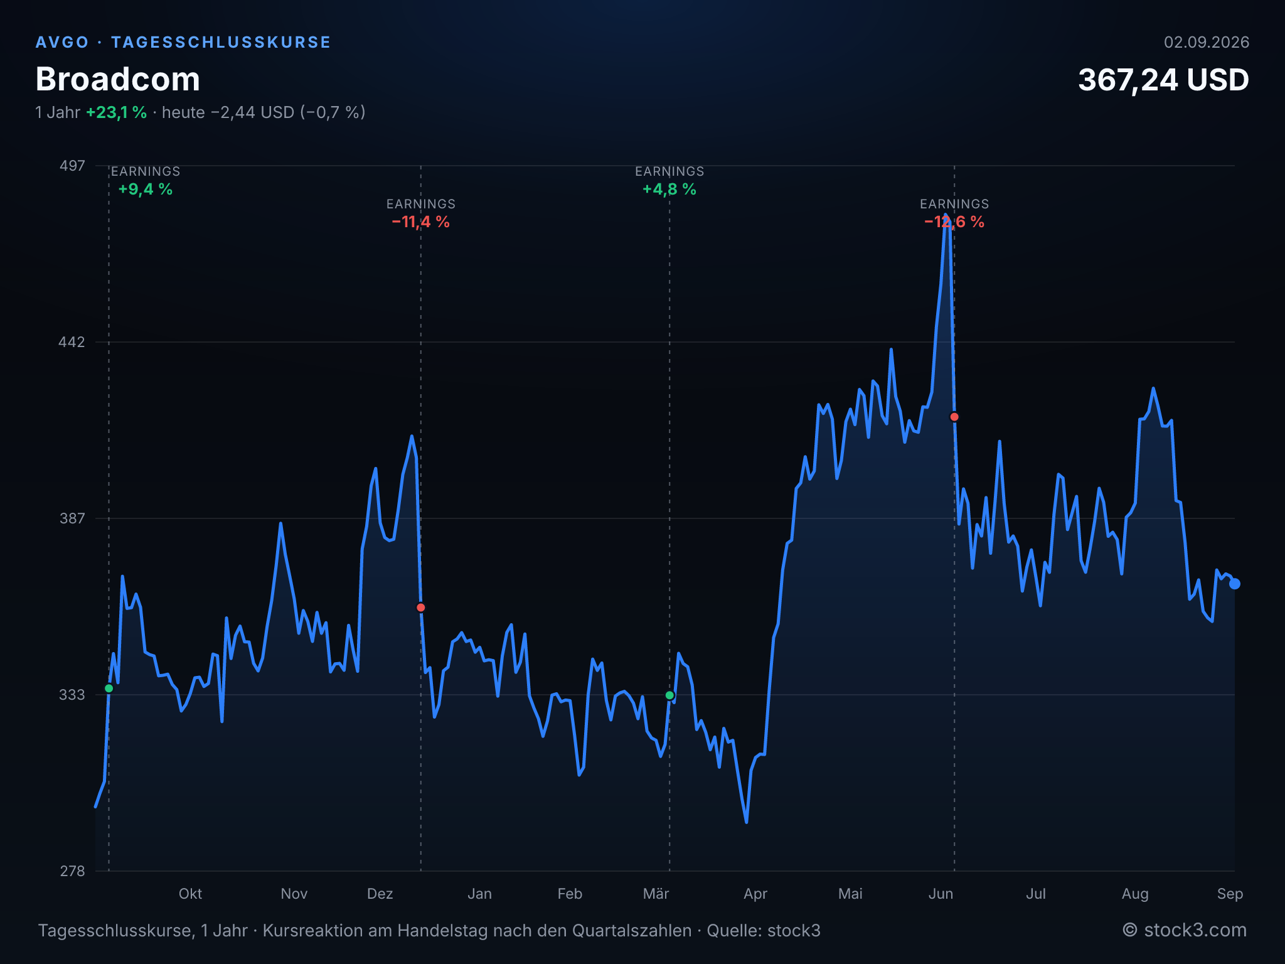This screenshot has height=964, width=1285.
Task: Click the "333" y-axis label
Action: click(x=72, y=695)
